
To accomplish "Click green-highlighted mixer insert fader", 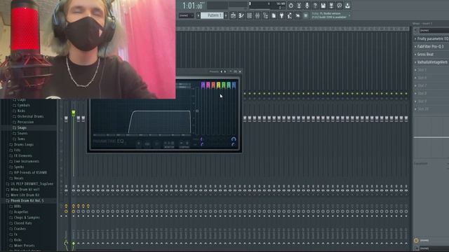I will point(73,113).
